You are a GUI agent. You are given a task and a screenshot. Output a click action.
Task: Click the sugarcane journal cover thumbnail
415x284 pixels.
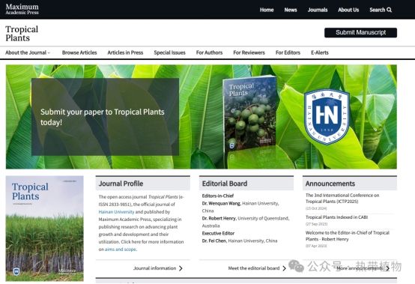click(44, 229)
